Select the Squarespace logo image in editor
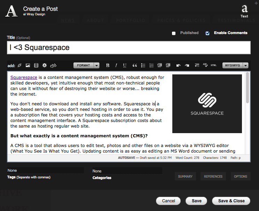The image size is (259, 211). click(x=207, y=104)
